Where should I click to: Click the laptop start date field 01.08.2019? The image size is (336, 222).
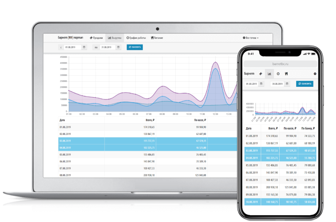[72, 47]
